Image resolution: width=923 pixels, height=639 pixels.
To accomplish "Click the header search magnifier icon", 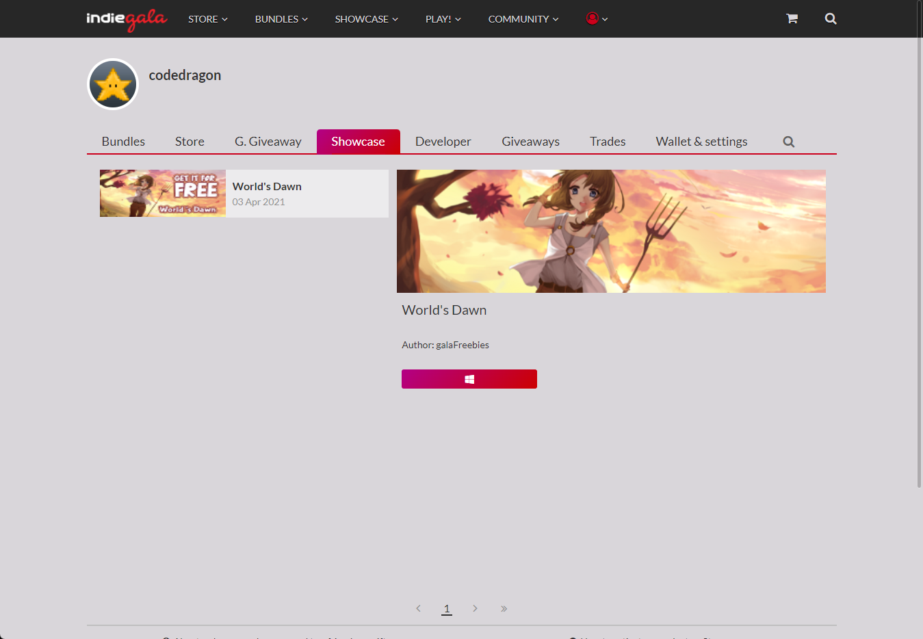I will pyautogui.click(x=831, y=18).
